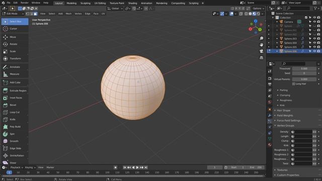This screenshot has width=322, height=181.
Task: Hide Sphere.004 in viewport
Action: [x=314, y=43]
